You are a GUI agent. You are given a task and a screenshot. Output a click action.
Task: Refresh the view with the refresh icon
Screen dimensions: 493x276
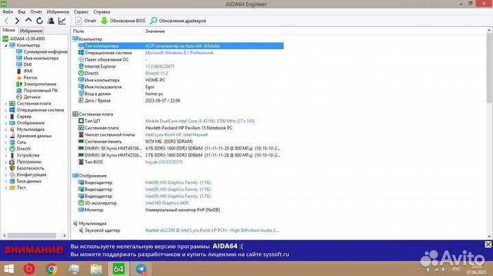tap(40, 21)
